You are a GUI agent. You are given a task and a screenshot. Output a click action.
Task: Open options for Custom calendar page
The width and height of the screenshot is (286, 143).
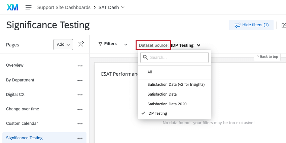tap(80, 124)
